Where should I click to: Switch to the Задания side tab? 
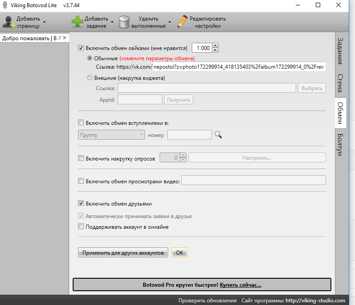pos(340,51)
